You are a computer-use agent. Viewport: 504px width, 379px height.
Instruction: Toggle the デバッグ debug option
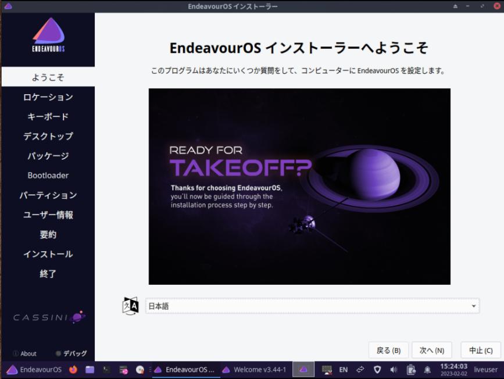click(71, 353)
